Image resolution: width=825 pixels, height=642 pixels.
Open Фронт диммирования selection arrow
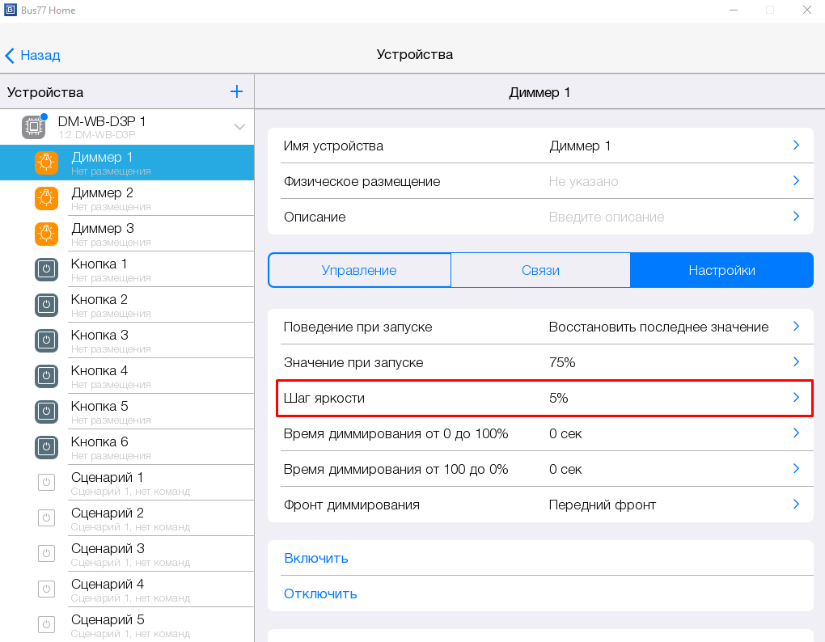796,505
